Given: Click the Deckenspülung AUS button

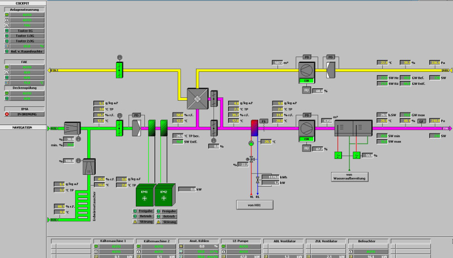Looking at the screenshot, I should click(x=27, y=98).
